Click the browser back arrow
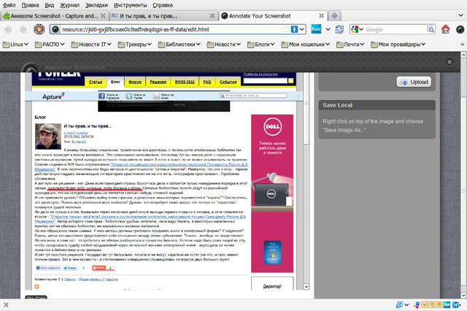 click(9, 29)
